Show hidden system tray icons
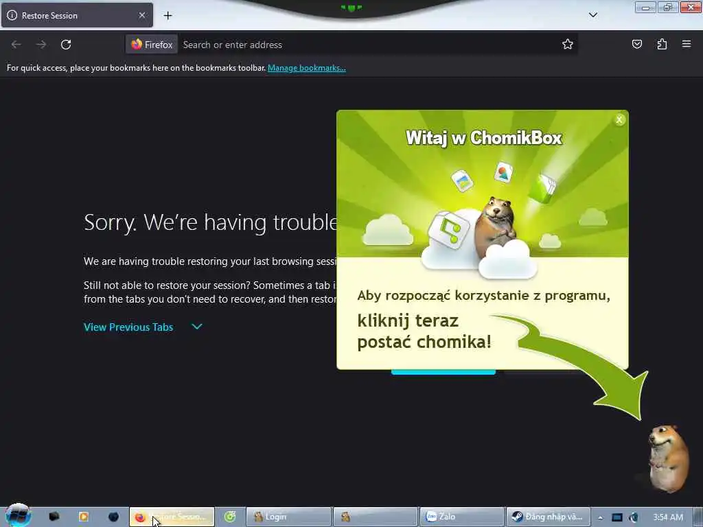Screen dimensions: 703x527 [x=600, y=517]
